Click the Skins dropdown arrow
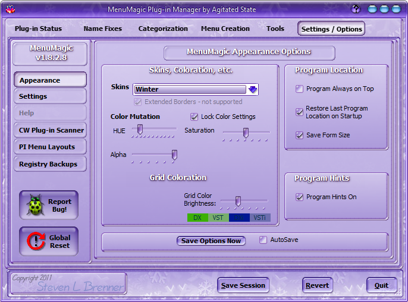The image size is (408, 302). pos(252,90)
